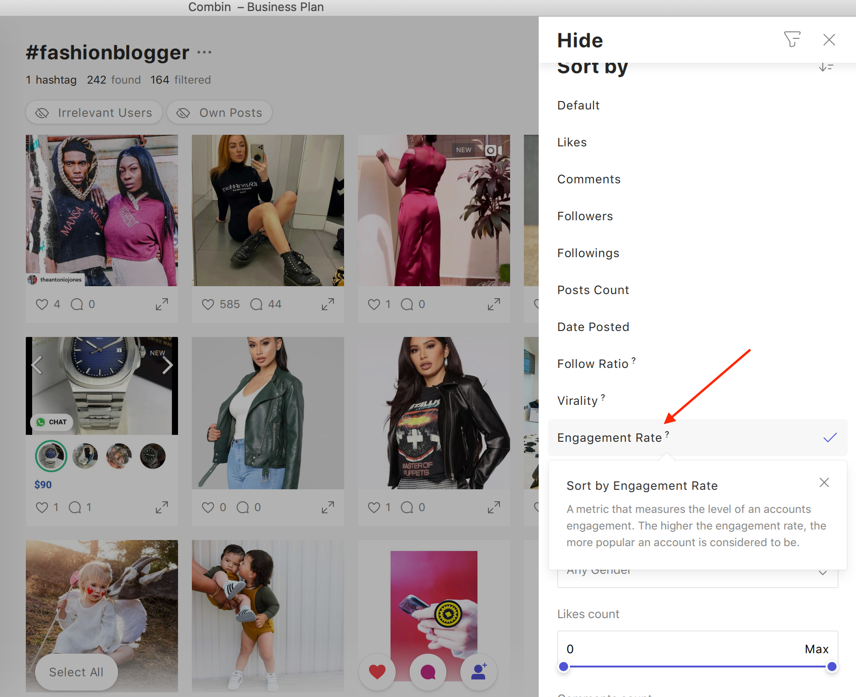The image size is (856, 697).
Task: Sort posts by Followings
Action: tap(697, 253)
